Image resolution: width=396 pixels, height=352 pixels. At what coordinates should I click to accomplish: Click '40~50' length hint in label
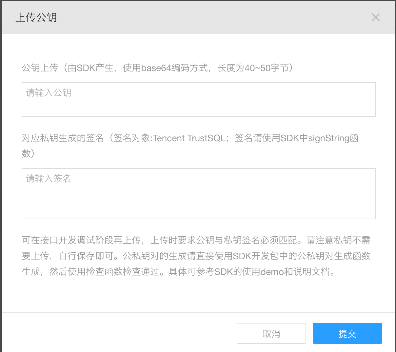click(x=258, y=68)
